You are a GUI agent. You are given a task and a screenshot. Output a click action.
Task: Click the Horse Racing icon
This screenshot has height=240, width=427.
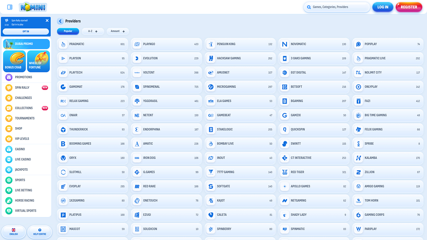[x=9, y=201]
